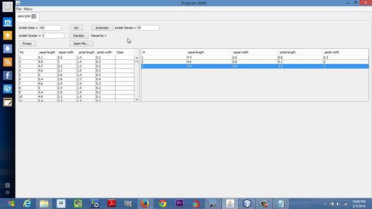Open the blue cube app in taskbar
The image size is (372, 209).
pos(247,204)
